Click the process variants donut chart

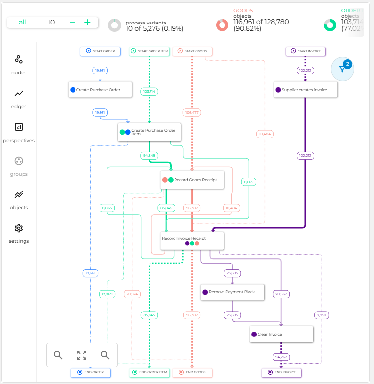(x=115, y=25)
